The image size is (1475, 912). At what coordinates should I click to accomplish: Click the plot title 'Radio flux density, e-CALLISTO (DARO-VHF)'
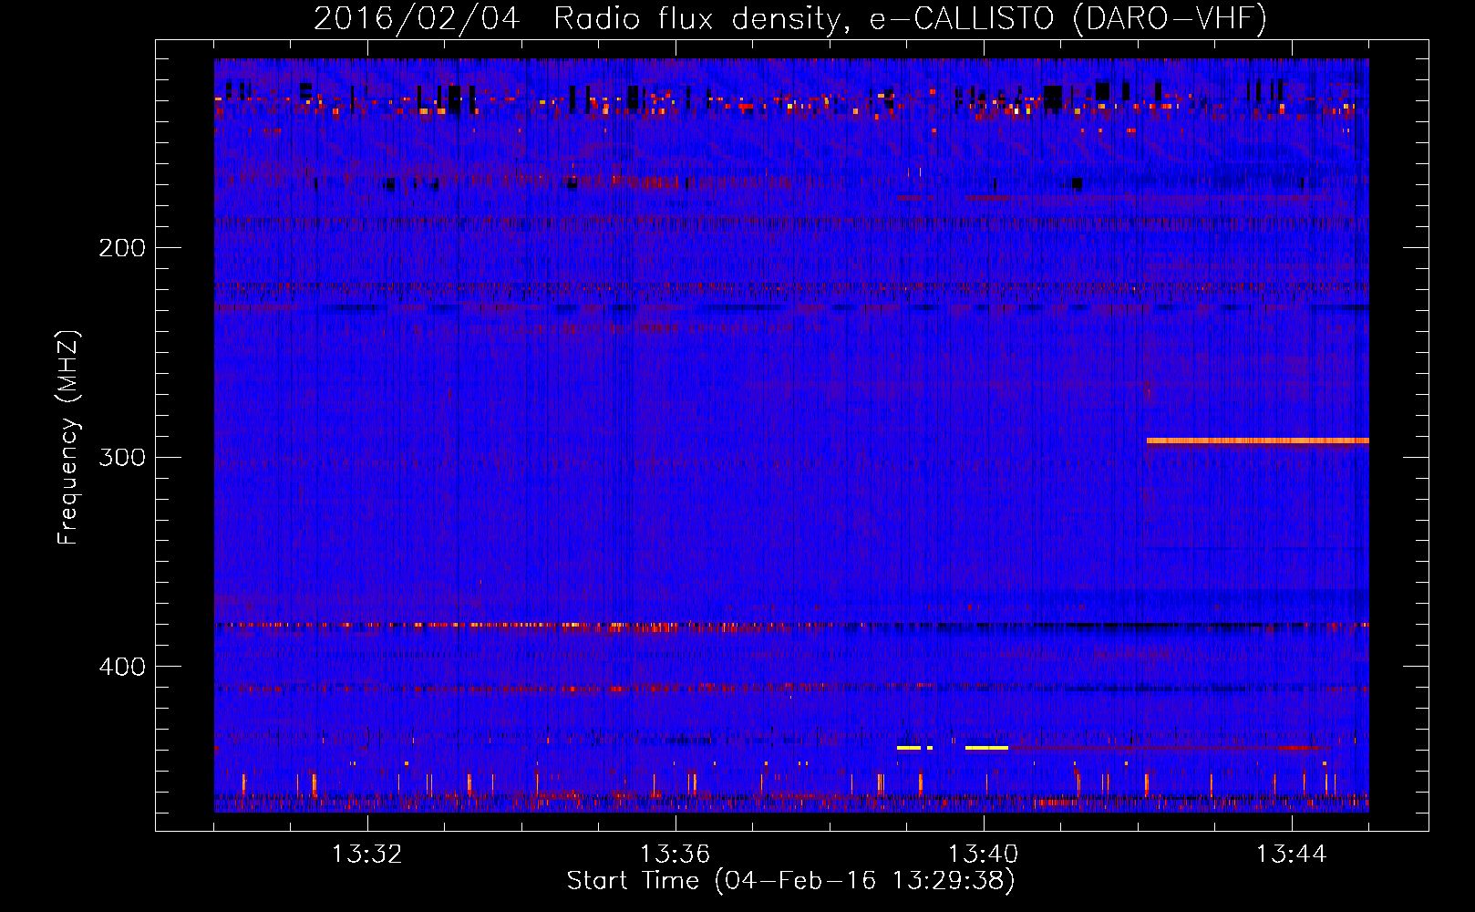pos(910,19)
